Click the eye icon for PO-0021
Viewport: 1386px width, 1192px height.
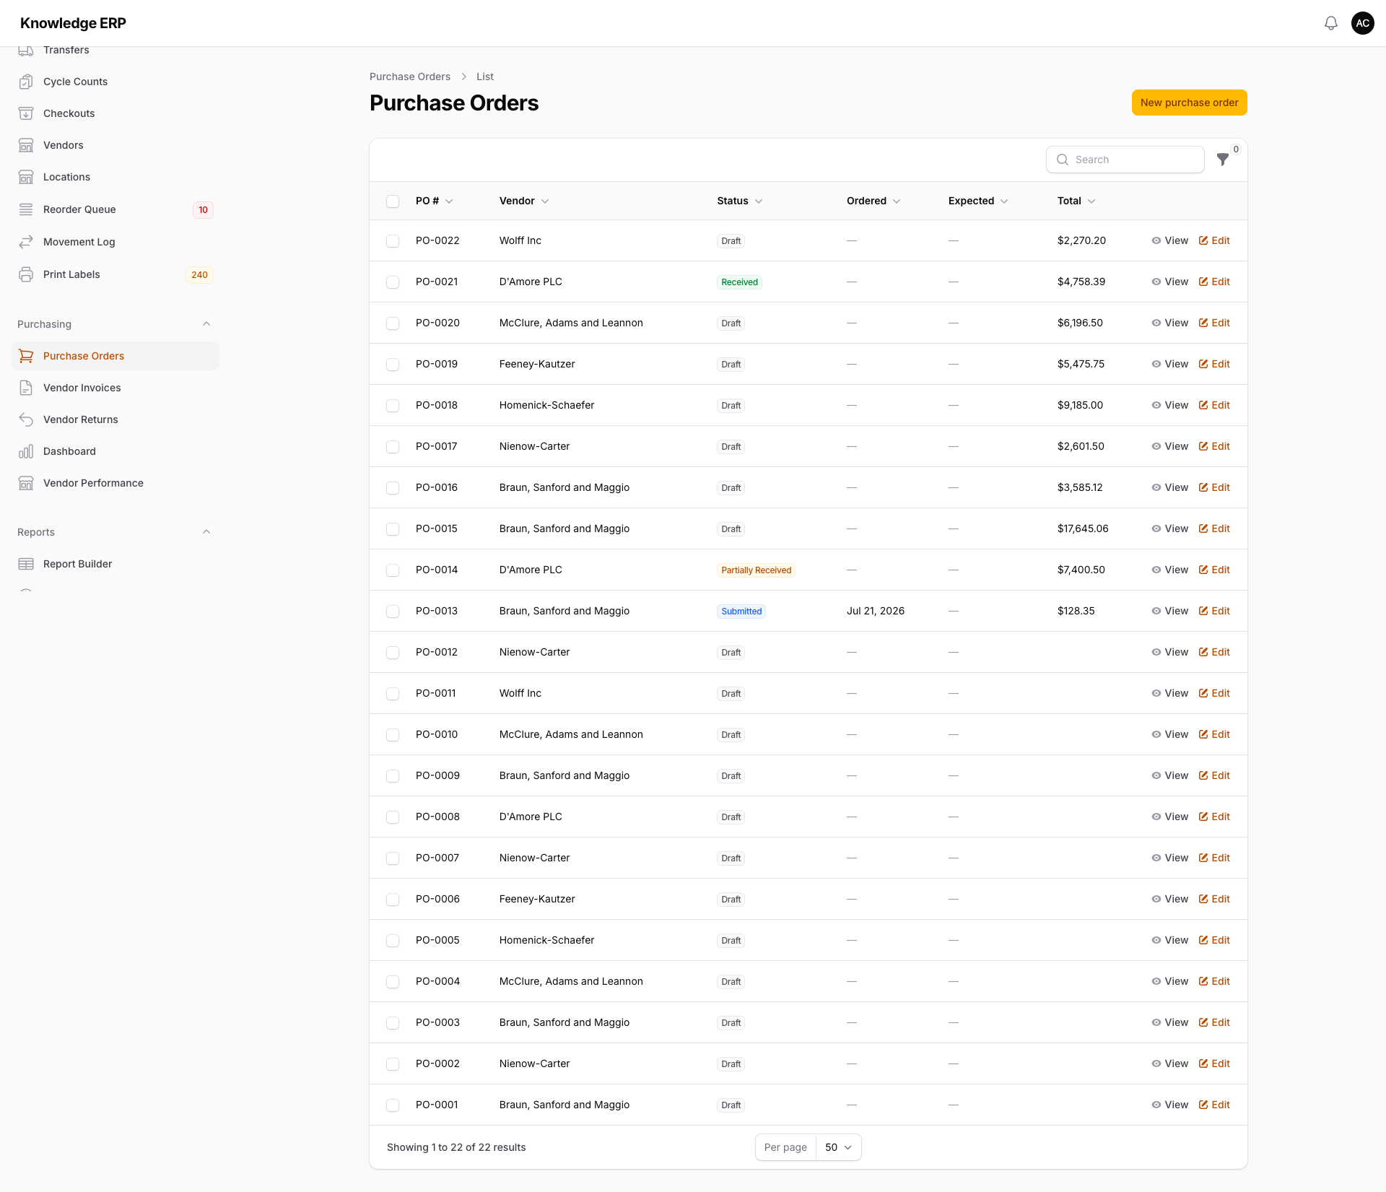(1156, 282)
